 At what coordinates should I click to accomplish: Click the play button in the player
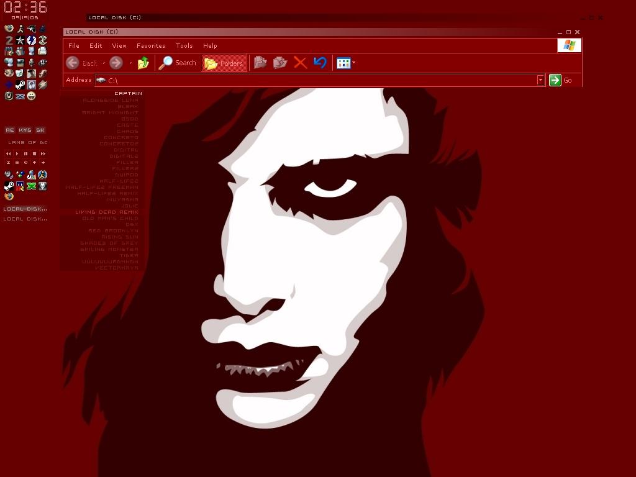coord(17,154)
